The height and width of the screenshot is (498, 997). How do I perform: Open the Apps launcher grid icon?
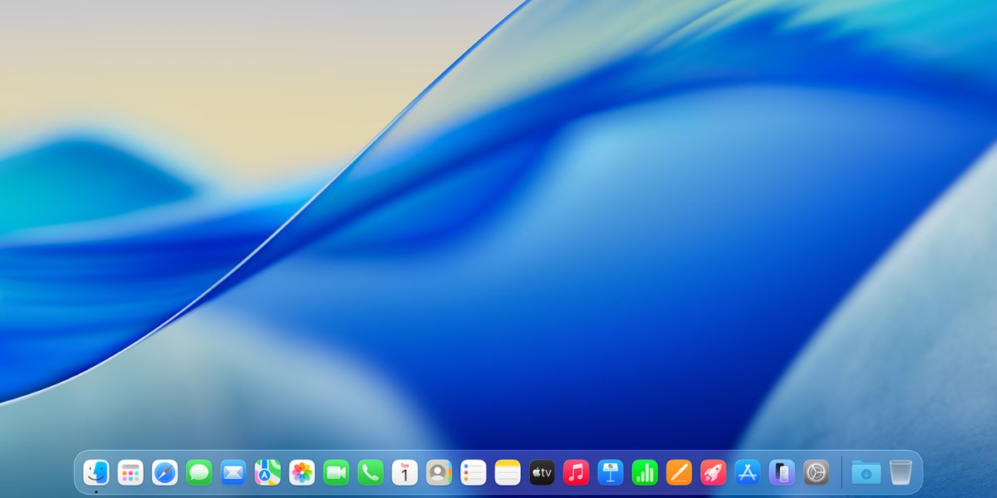130,472
